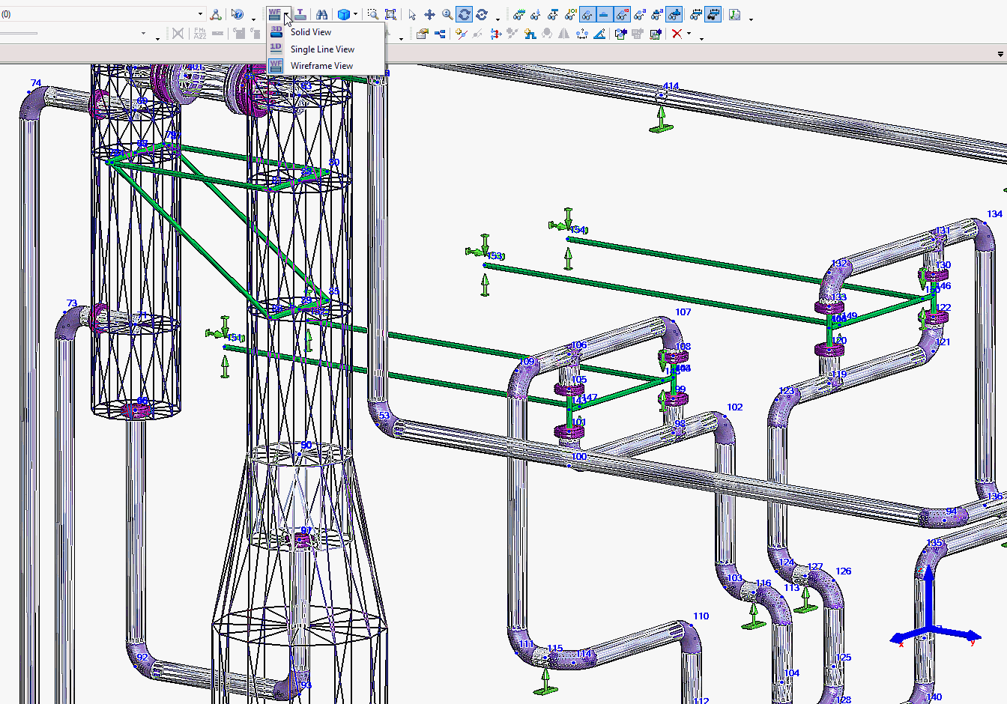Choose Solid View from the open menu
1007x704 pixels.
click(x=309, y=32)
